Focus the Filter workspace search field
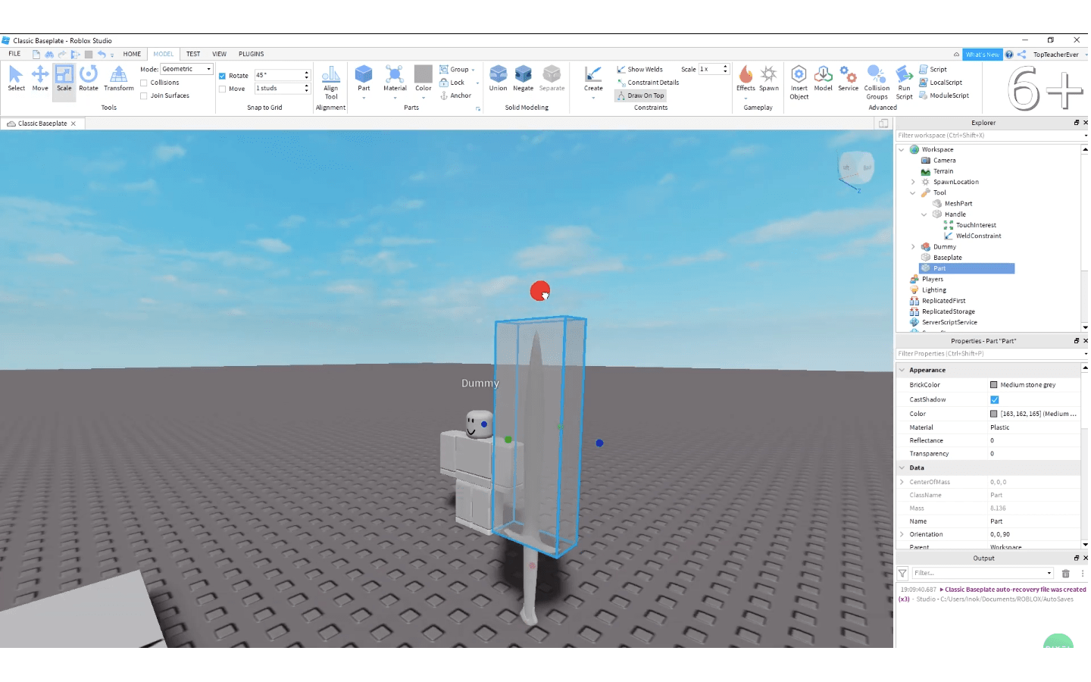The image size is (1091, 682). [x=989, y=136]
